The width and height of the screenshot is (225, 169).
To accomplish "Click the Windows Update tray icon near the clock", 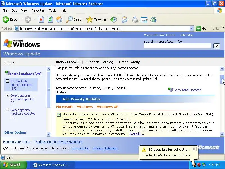I will (204, 165).
